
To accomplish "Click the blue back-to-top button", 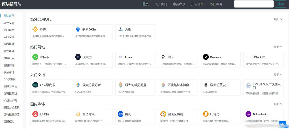I will click(x=283, y=124).
